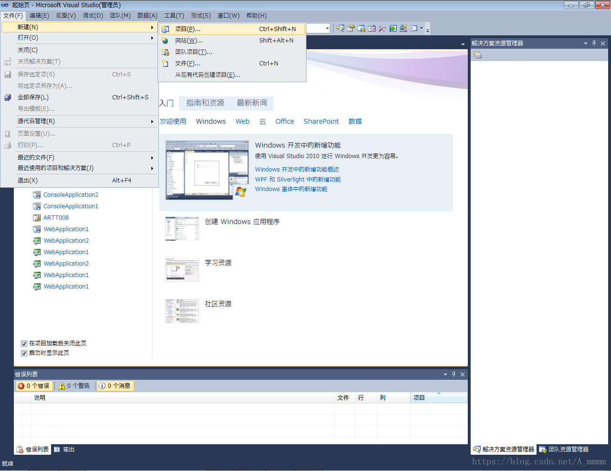Click the Team Explorer tab icon at bottom
The width and height of the screenshot is (611, 471).
pos(543,450)
